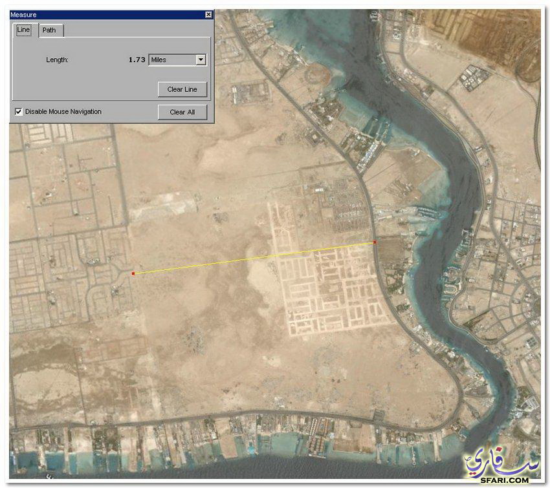Screen dimensions: 550x488
Task: Switch to the Path tab
Action: [50, 30]
